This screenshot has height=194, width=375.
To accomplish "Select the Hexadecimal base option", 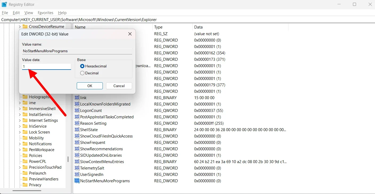I will coord(82,66).
